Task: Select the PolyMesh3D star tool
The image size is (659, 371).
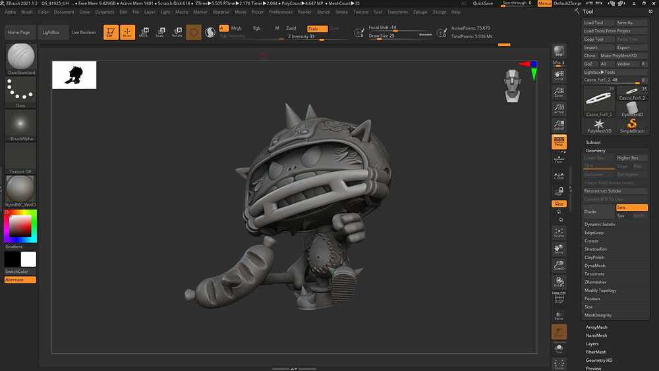Action: [599, 126]
